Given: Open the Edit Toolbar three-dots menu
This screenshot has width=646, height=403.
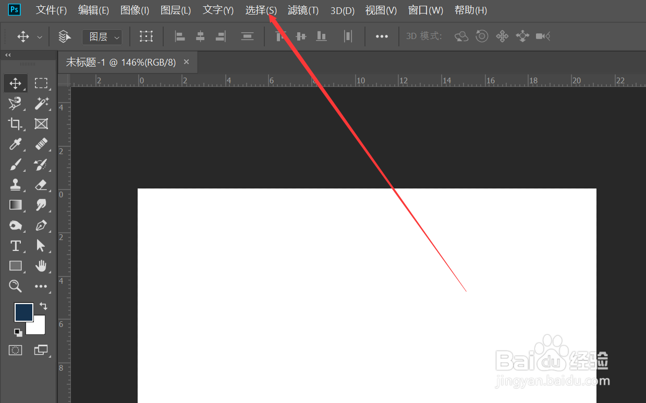Looking at the screenshot, I should pos(41,286).
